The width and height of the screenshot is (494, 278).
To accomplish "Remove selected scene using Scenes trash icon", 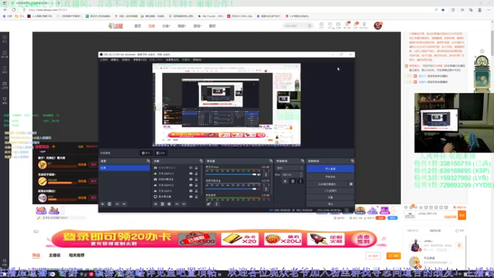I will (x=109, y=204).
